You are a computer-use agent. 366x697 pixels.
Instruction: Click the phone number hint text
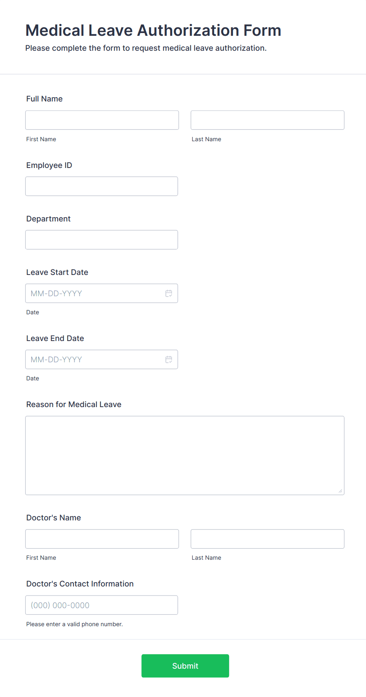pyautogui.click(x=74, y=624)
